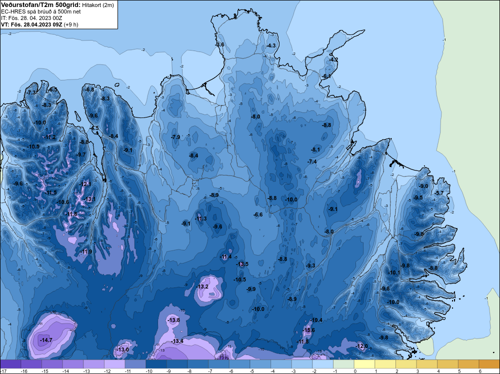Select the -3.6 coastal temperature label
The height and width of the screenshot is (374, 500).
pyautogui.click(x=219, y=44)
